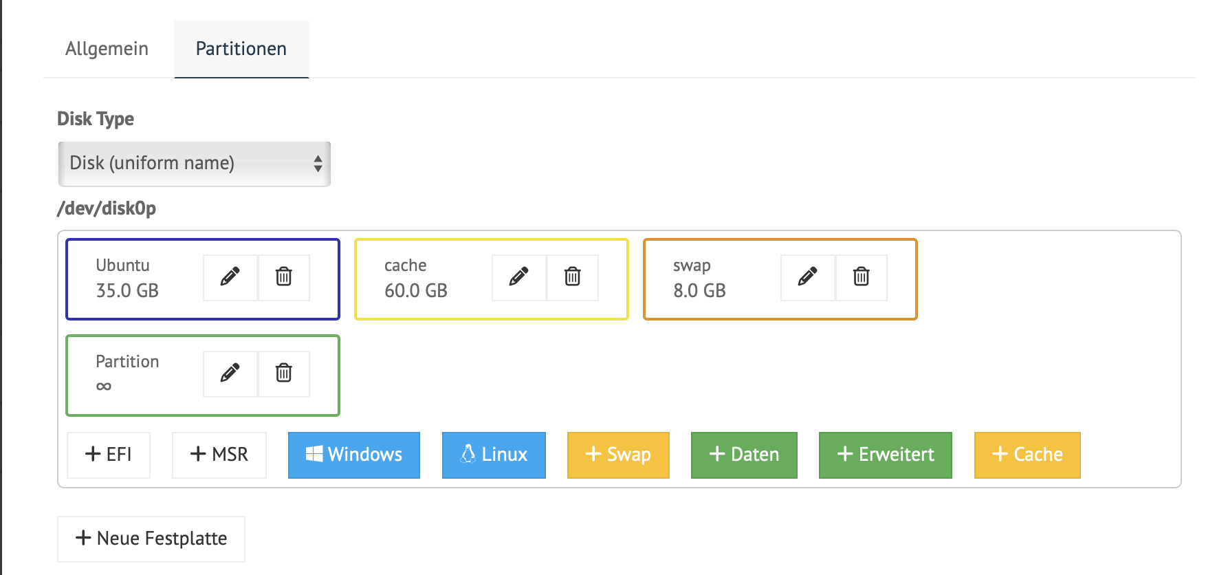Open the Disk Type dropdown
The width and height of the screenshot is (1206, 575).
coord(195,164)
